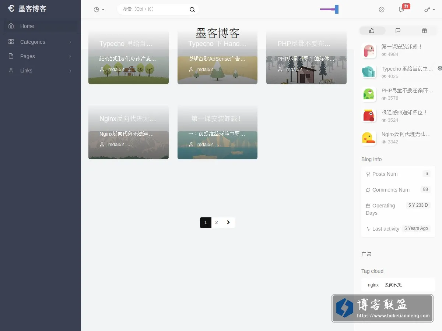Click the Links person icon
The height and width of the screenshot is (331, 442).
click(11, 70)
